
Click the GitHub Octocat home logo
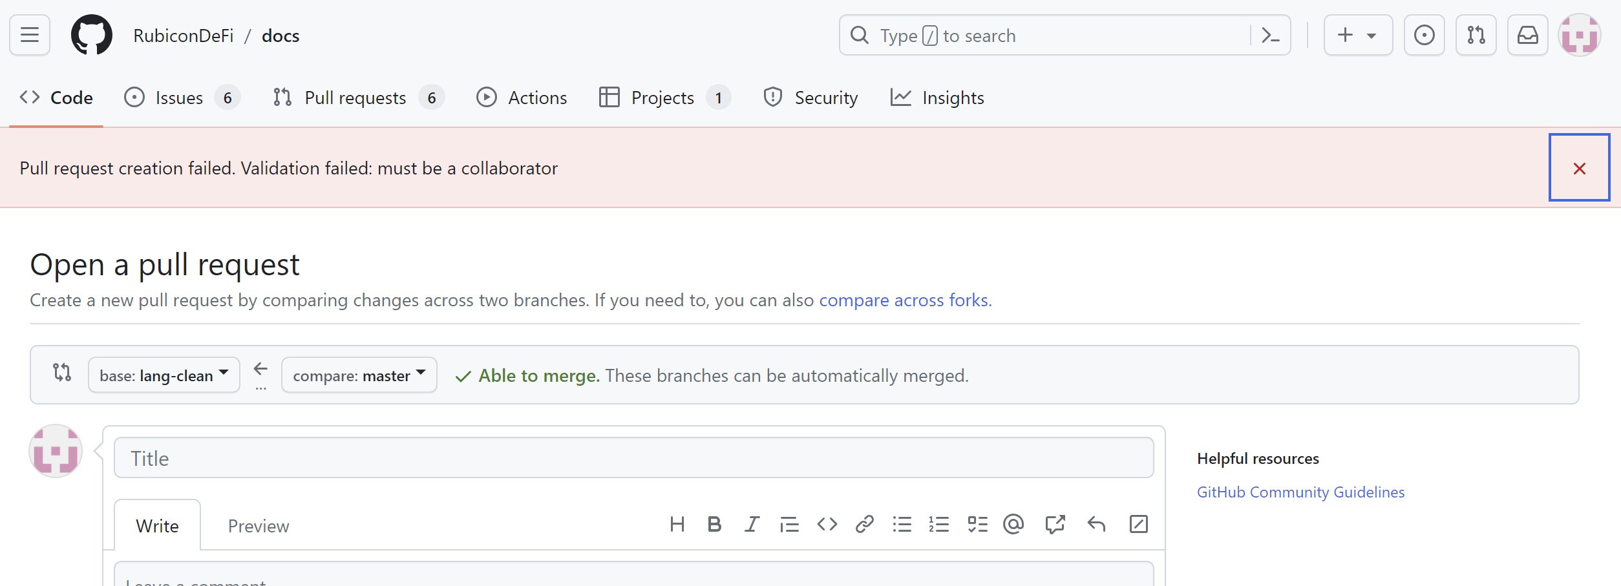point(91,35)
